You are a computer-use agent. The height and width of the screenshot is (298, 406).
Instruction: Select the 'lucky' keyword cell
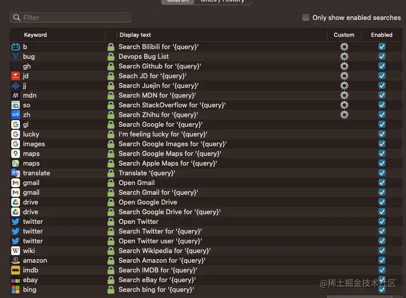point(31,134)
